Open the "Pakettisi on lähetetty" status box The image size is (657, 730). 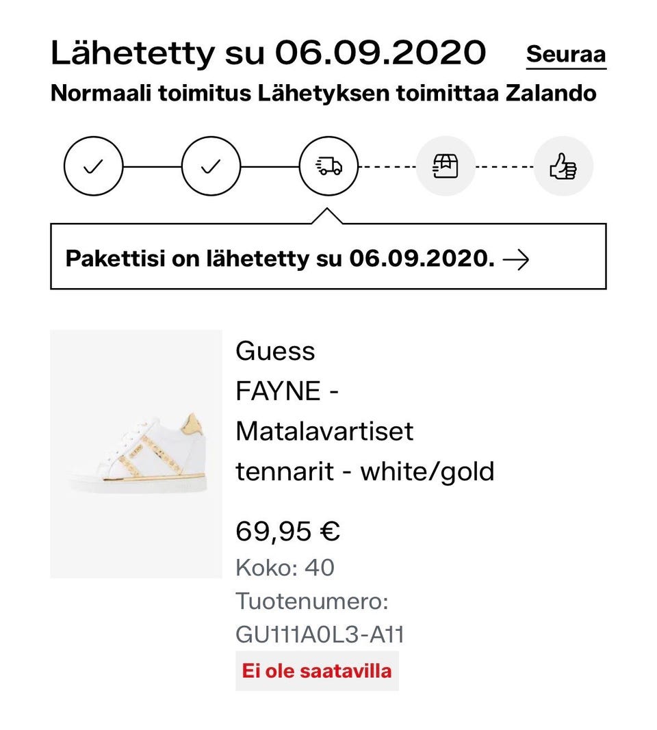pos(279,260)
